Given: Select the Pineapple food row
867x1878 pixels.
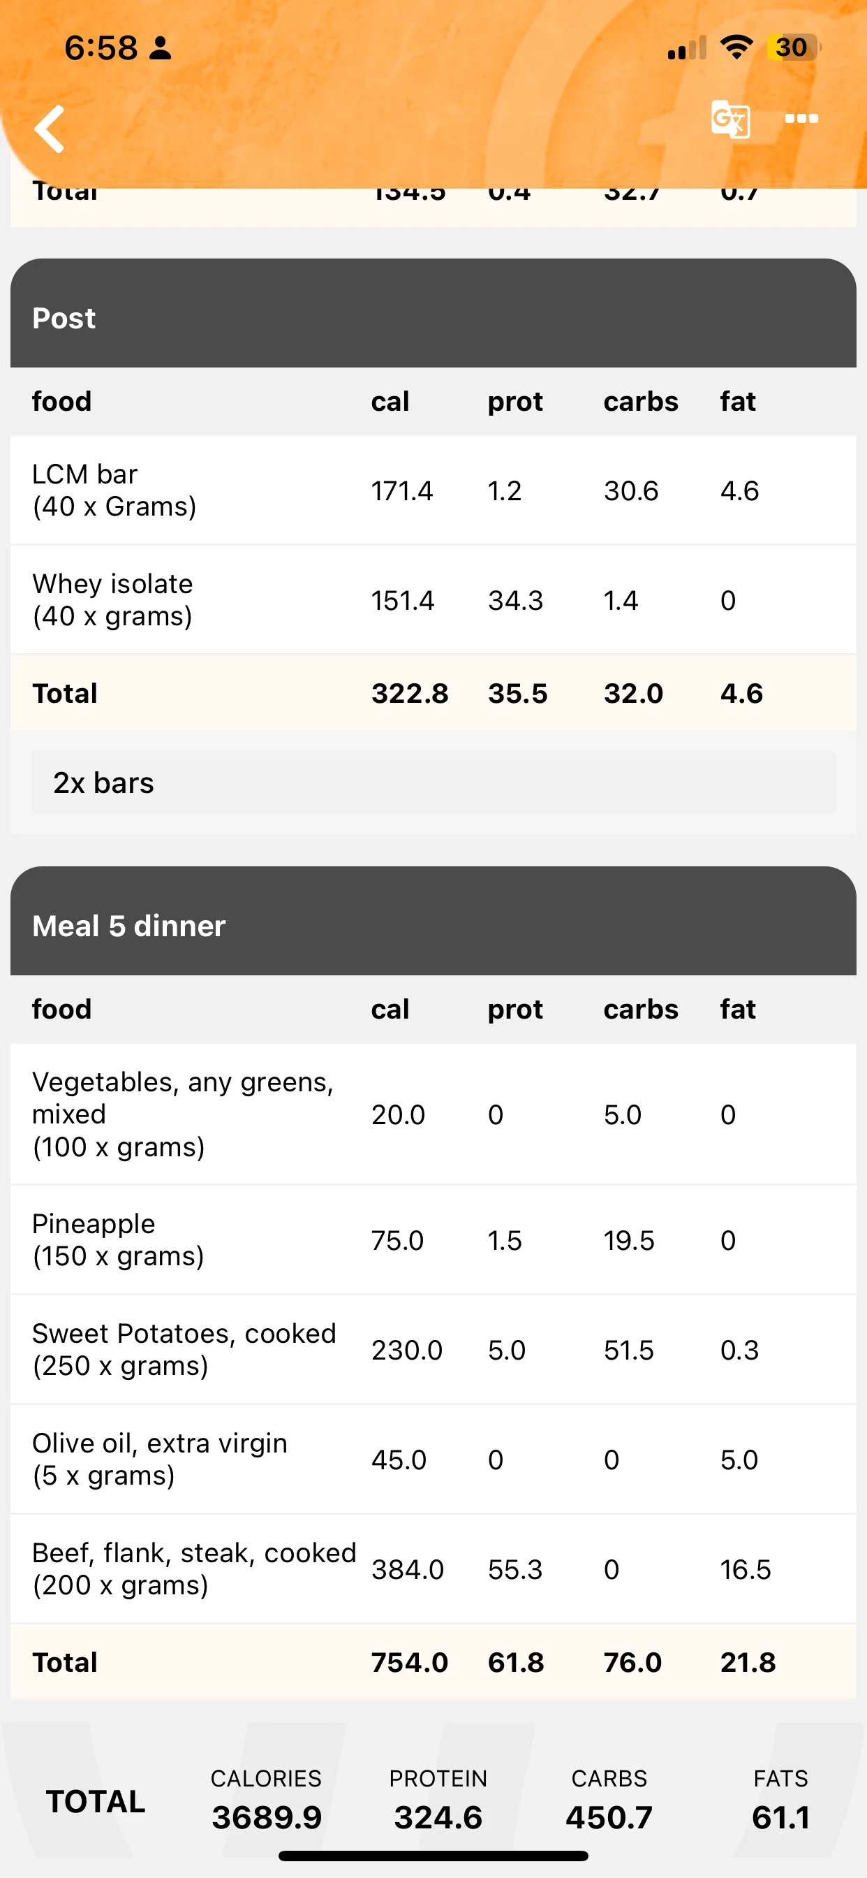Looking at the screenshot, I should [433, 1240].
